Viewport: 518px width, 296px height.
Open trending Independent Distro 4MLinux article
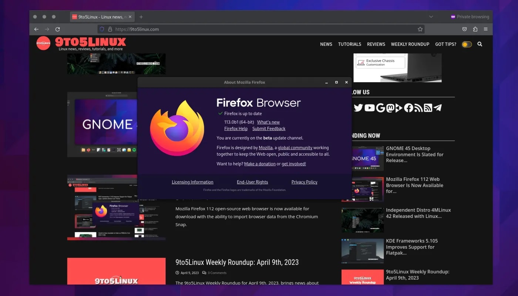(418, 213)
